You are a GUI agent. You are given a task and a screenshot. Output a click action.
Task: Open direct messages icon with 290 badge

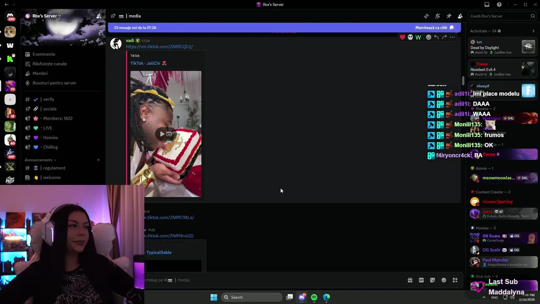10,16
